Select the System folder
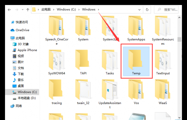Image resolution: width=187 pixels, height=120 pixels. click(83, 28)
